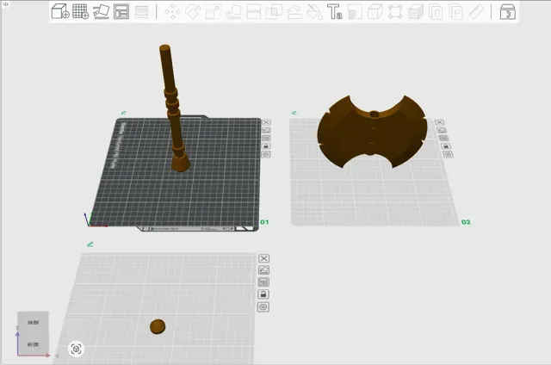Auto orient objects on the third plate
This screenshot has height=365, width=551.
pyautogui.click(x=264, y=270)
